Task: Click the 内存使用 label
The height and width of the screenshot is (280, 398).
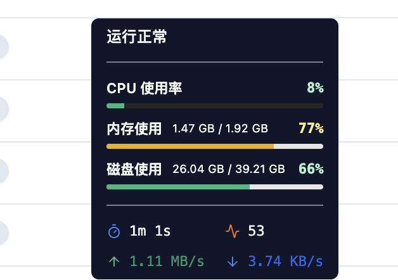Action: click(134, 129)
